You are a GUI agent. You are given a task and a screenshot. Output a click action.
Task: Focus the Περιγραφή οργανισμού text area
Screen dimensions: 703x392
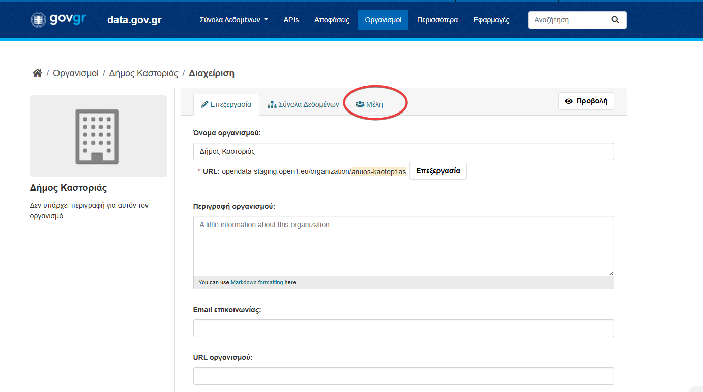click(403, 246)
